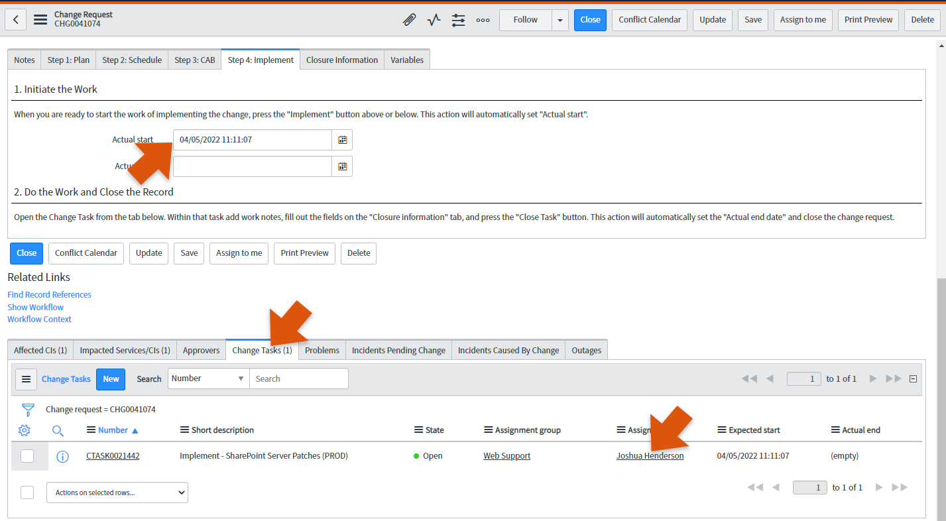Image resolution: width=946 pixels, height=521 pixels.
Task: Select the CTASK0021442 row checkbox
Action: [27, 456]
